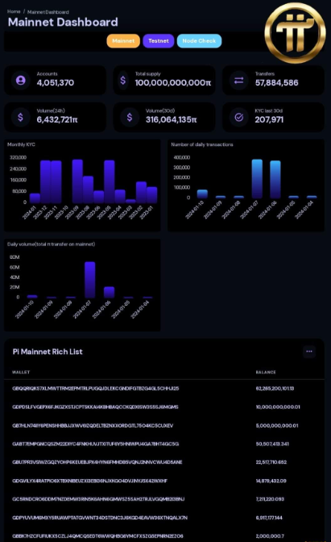Select the 2024-01-06 bar in daily transactions chart
Screen dimensions: 331x542
pos(275,179)
